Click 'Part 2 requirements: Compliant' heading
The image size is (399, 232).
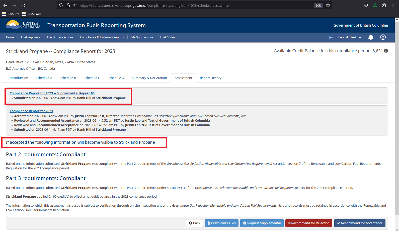point(46,154)
